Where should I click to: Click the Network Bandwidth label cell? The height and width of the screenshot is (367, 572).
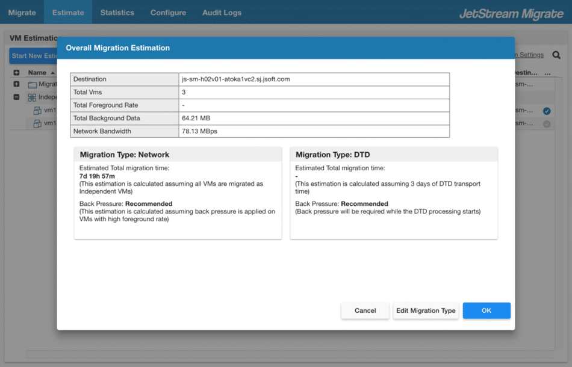[125, 131]
